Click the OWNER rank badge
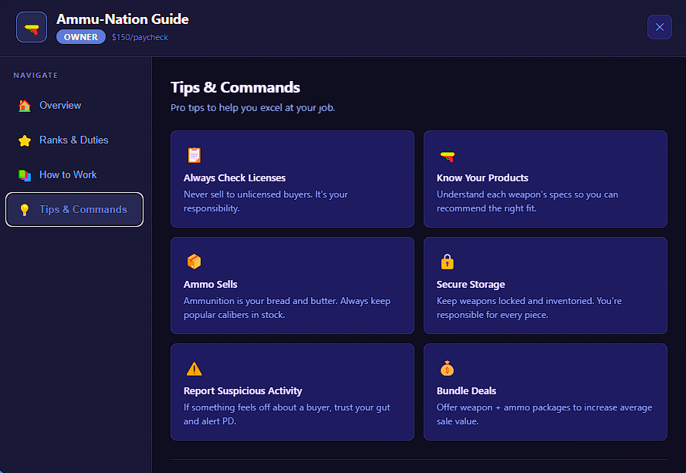This screenshot has width=686, height=473. [x=81, y=37]
